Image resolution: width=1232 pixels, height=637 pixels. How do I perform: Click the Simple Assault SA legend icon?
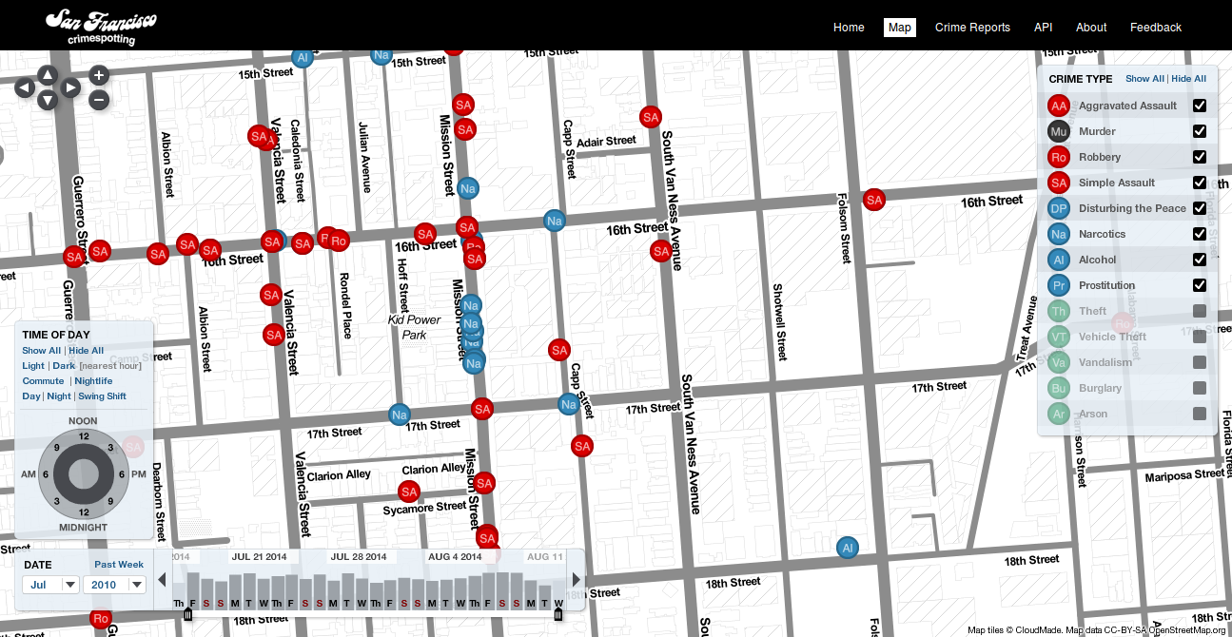(x=1059, y=183)
